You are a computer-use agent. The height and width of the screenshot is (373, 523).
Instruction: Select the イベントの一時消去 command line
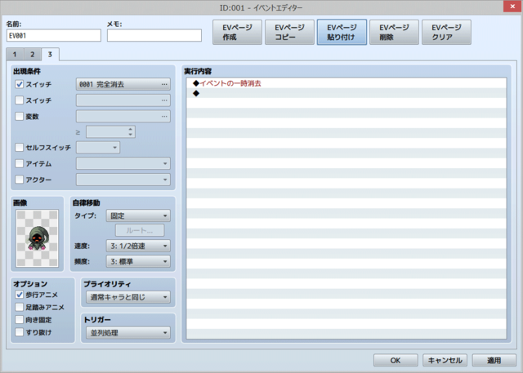tap(346, 83)
